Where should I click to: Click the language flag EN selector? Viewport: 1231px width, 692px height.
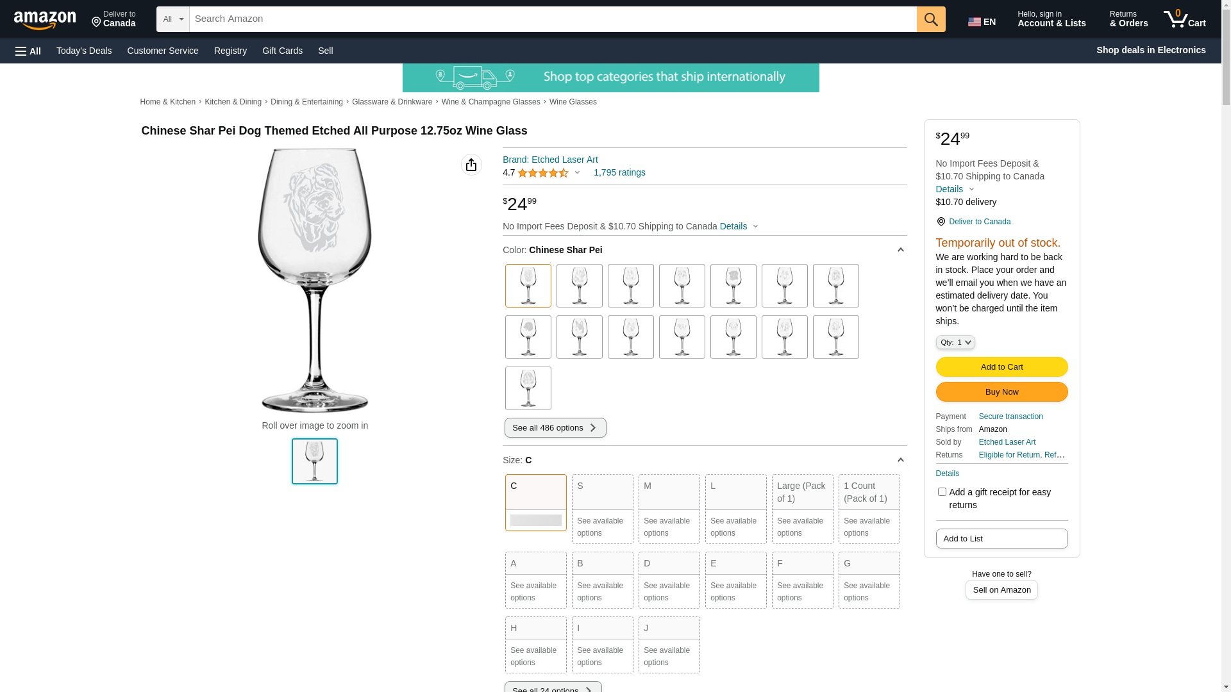[x=982, y=22]
